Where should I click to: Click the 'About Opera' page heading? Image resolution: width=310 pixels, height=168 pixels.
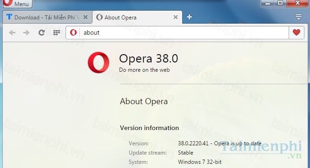(x=144, y=101)
